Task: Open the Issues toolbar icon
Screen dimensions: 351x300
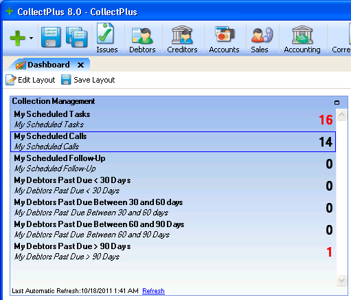Action: [106, 38]
